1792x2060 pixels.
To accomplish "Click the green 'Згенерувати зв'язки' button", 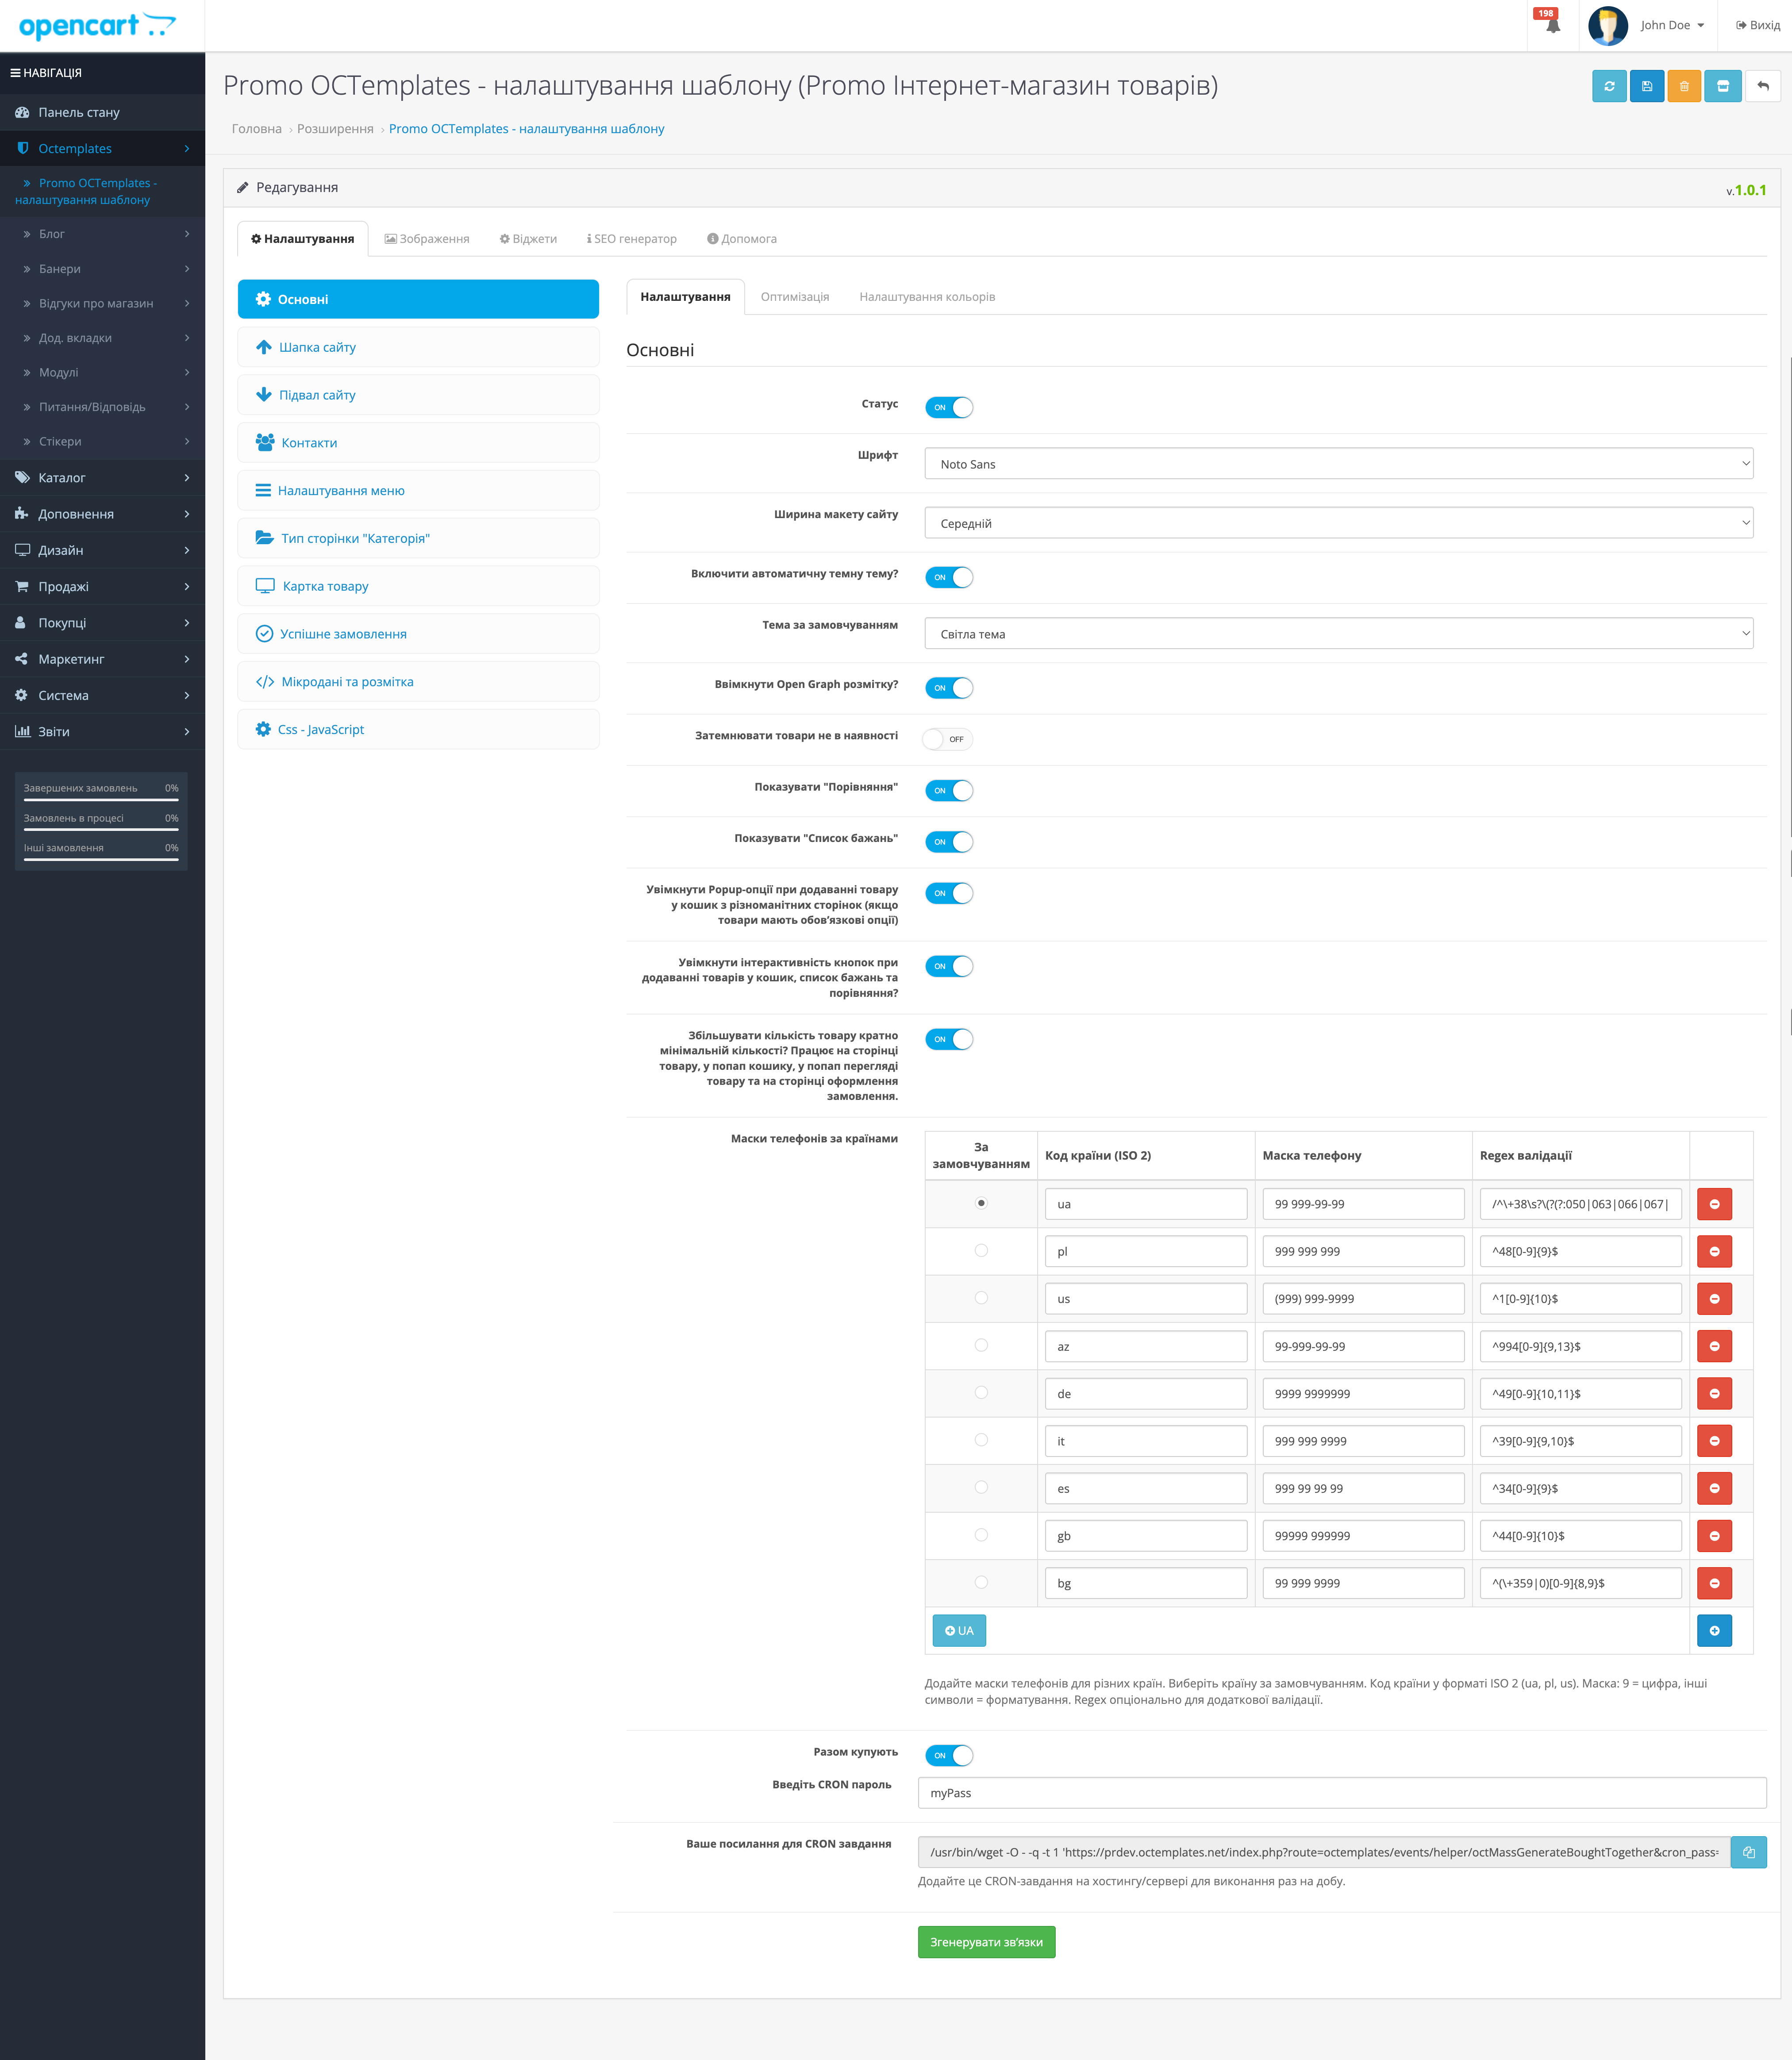I will pos(986,1942).
